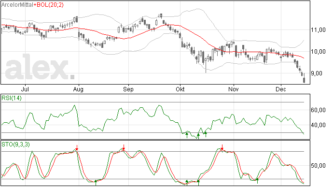Click red sell arrow in STO before Sep
This screenshot has width=333, height=187.
124,147
